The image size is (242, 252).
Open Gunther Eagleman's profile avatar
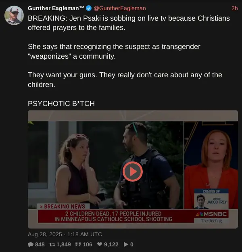[x=14, y=15]
